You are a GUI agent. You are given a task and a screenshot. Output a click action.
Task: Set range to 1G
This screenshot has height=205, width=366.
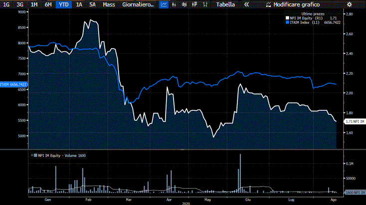pyautogui.click(x=6, y=4)
